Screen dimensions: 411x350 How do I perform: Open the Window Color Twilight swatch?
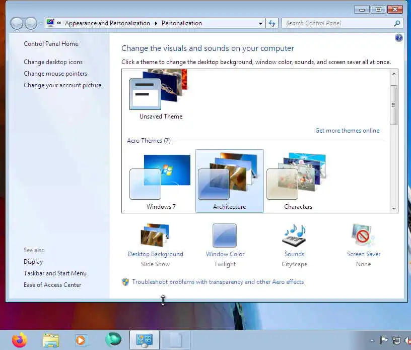coord(225,236)
